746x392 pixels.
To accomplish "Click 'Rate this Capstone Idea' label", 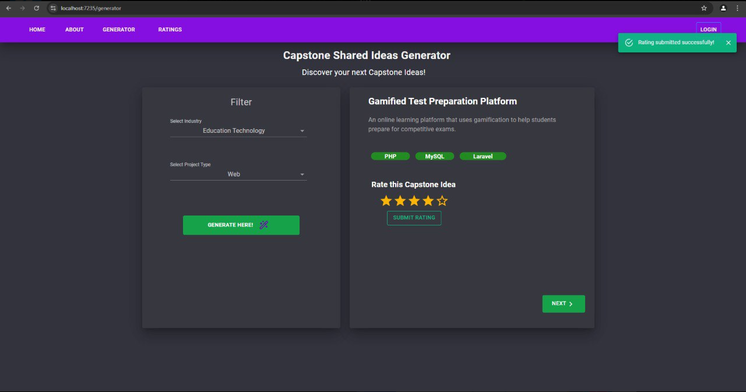I will [x=414, y=185].
